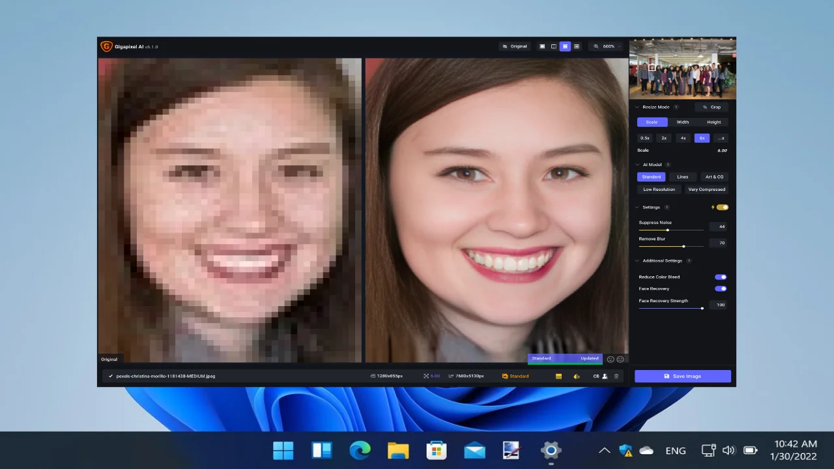Screen dimensions: 834x469
Task: Select the split view layout icon
Action: (x=554, y=46)
